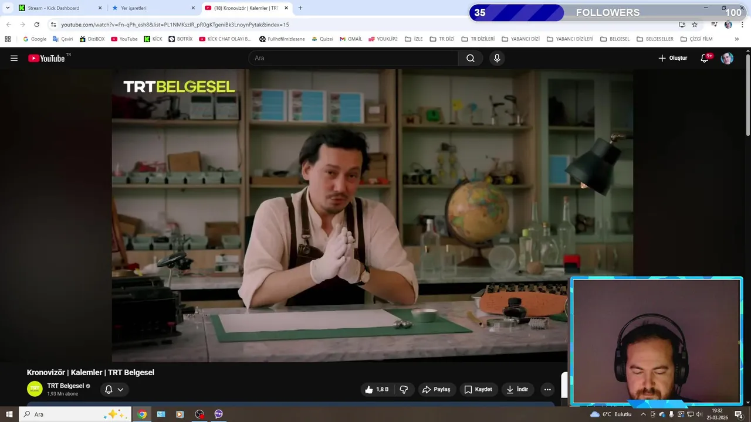Open the YouTube account avatar menu
Viewport: 751px width, 422px height.
[727, 58]
